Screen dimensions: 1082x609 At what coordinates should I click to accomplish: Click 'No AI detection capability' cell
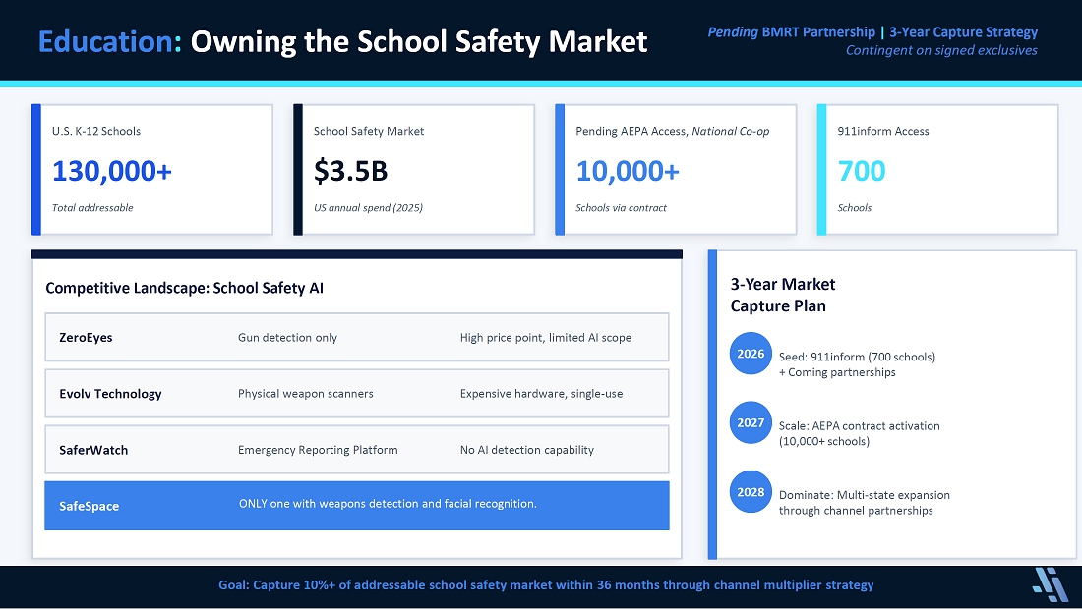(x=526, y=450)
